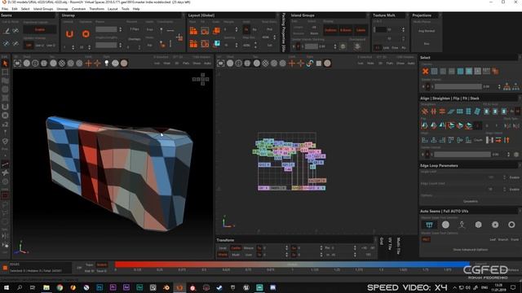This screenshot has width=522, height=293.
Task: Click the top Scale icon in Layout panel
Action: (x=216, y=31)
